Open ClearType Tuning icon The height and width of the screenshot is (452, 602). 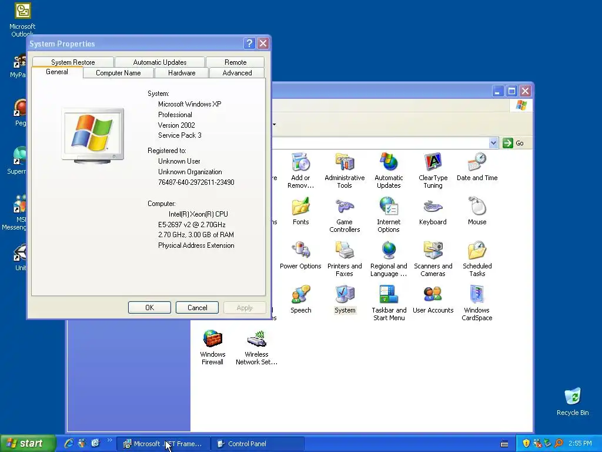(x=433, y=171)
